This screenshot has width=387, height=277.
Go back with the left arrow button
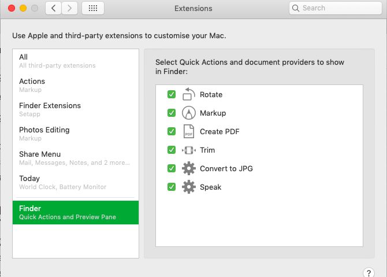[54, 8]
